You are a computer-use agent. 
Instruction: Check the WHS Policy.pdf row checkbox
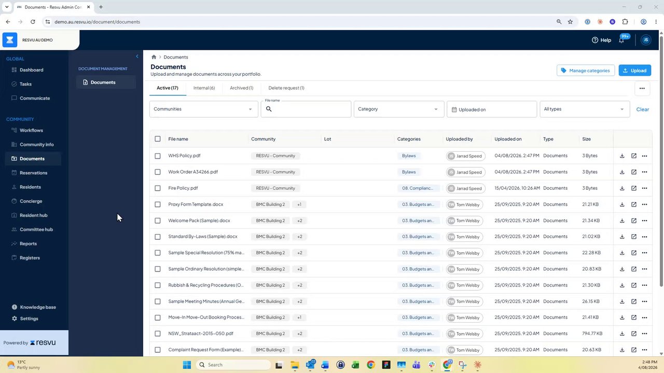click(158, 156)
